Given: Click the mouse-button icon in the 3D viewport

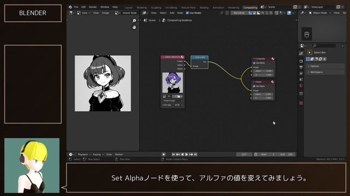Looking at the screenshot, I should point(307,34).
